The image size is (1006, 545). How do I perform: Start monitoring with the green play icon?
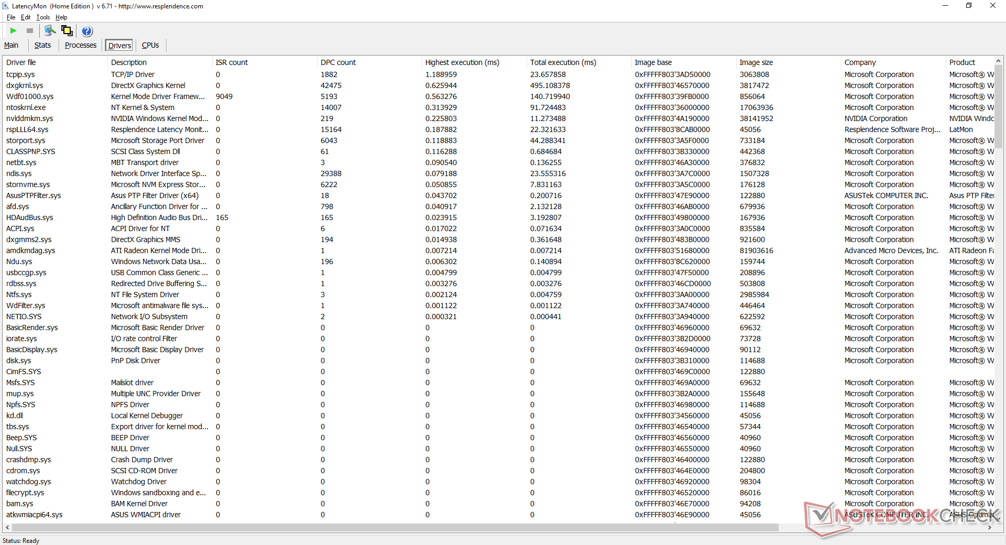(14, 31)
